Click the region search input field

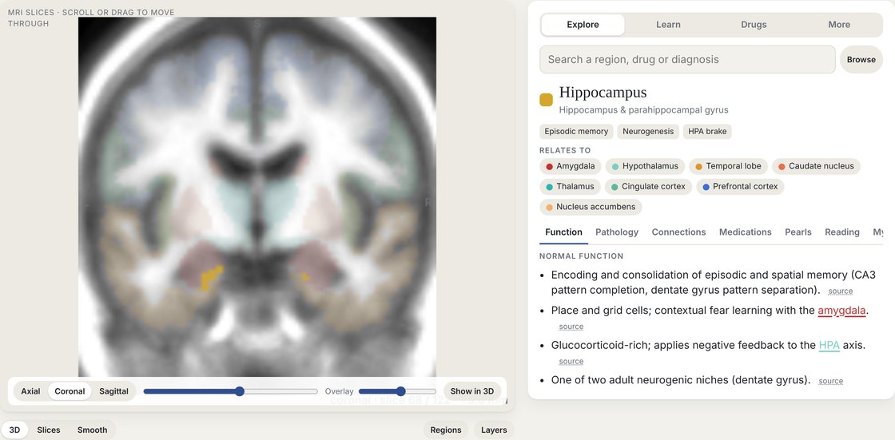[x=687, y=59]
